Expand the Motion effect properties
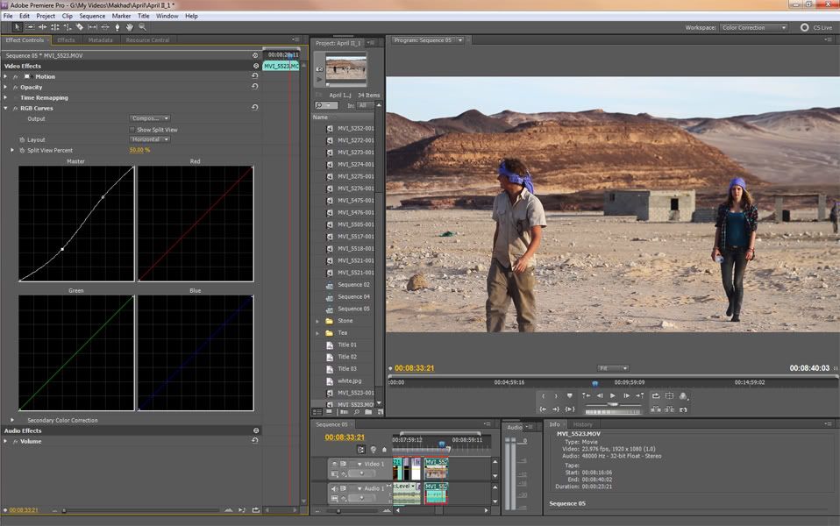Viewport: 840px width, 526px height. pos(5,77)
